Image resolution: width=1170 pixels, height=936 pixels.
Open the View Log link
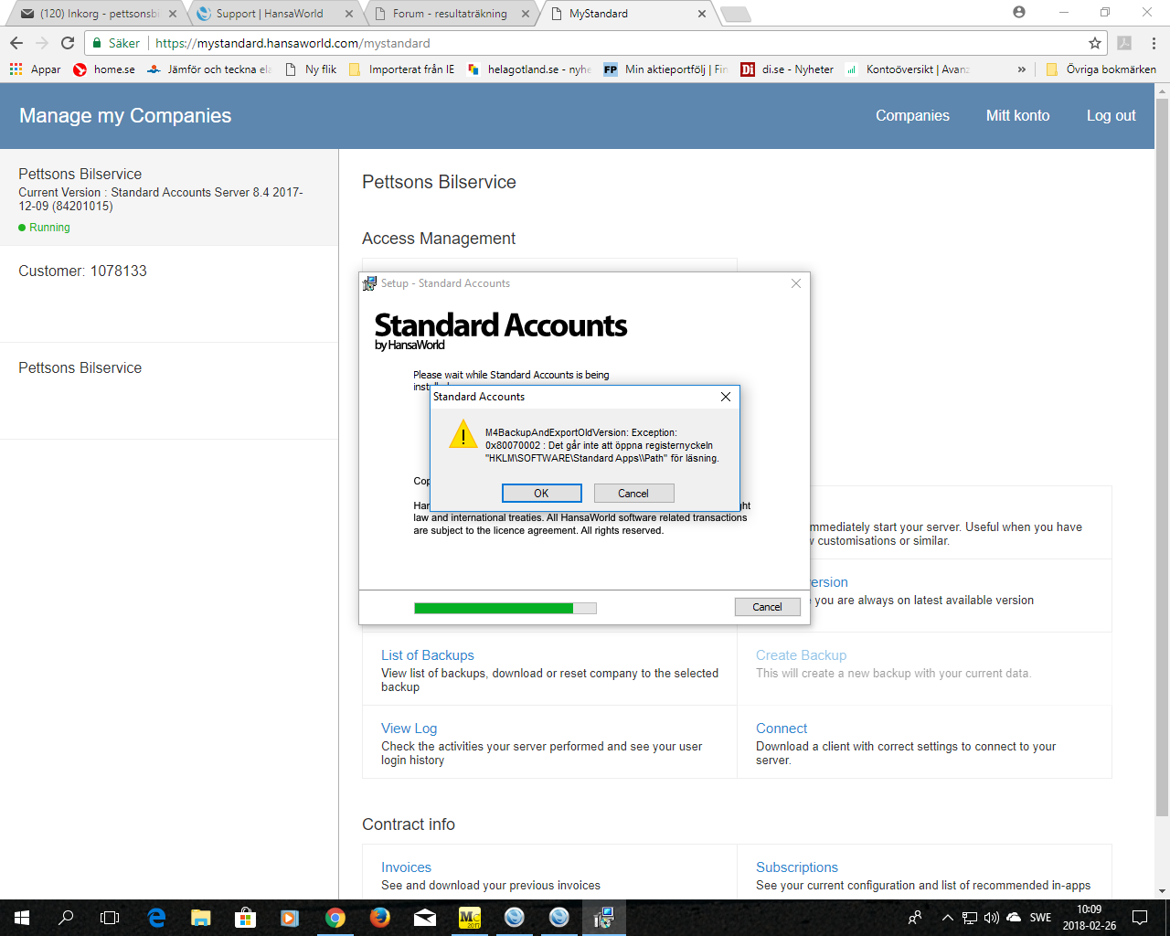tap(409, 729)
